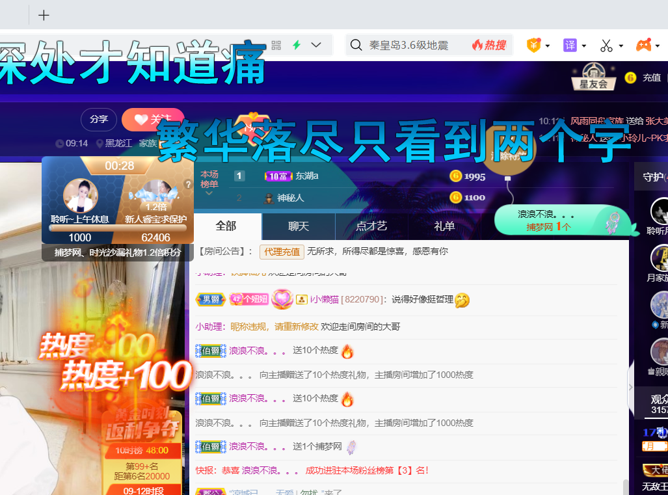Click the 小助理 昵称违规 message line
668x495 pixels.
click(298, 327)
